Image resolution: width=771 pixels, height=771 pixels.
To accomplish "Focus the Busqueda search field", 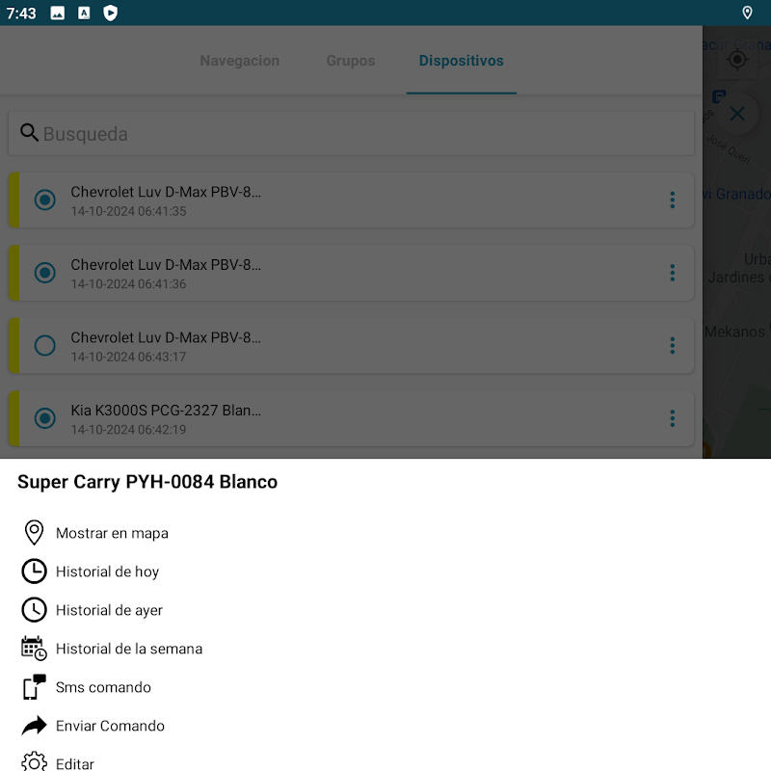I will (x=351, y=134).
